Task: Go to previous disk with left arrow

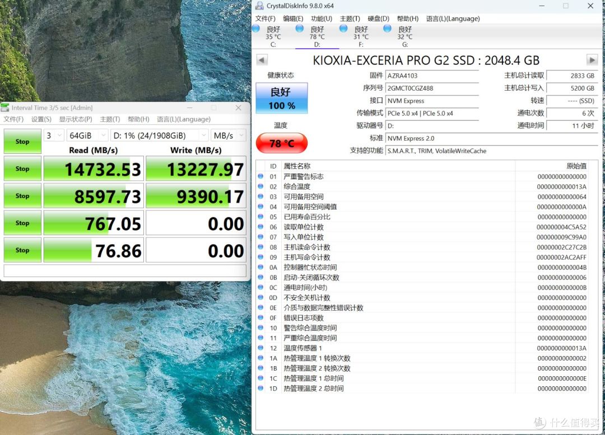Action: click(x=262, y=60)
